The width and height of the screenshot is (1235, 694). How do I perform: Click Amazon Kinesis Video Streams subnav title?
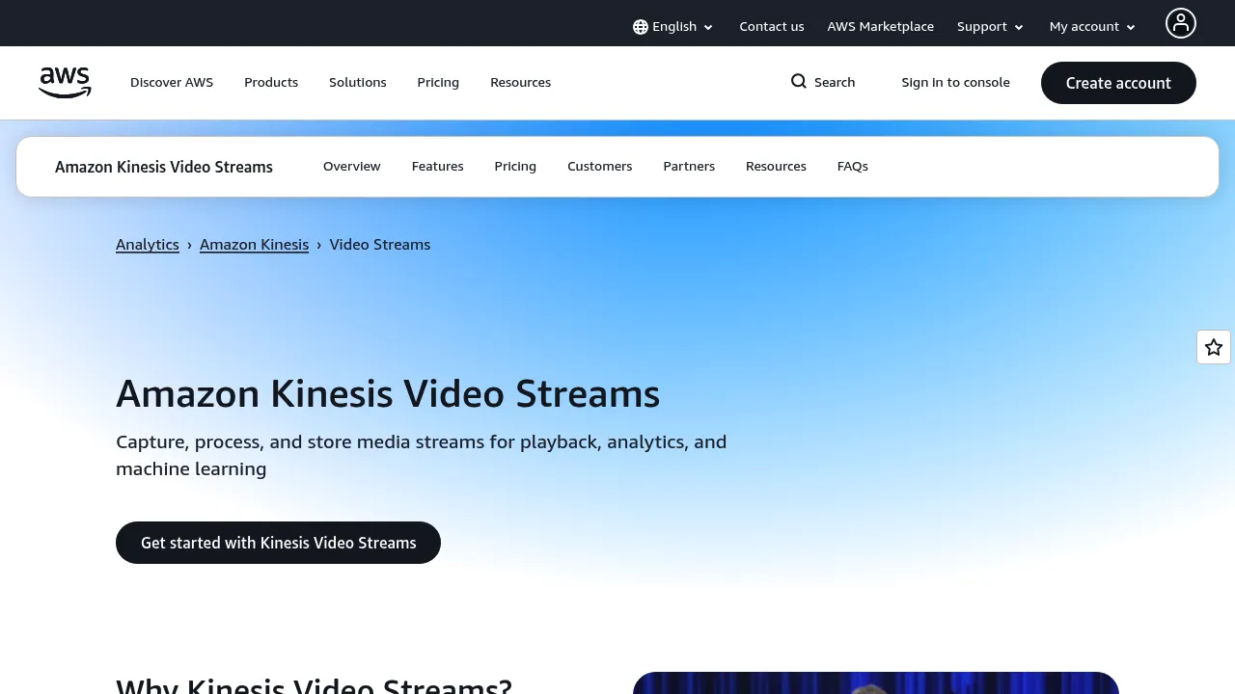click(164, 167)
